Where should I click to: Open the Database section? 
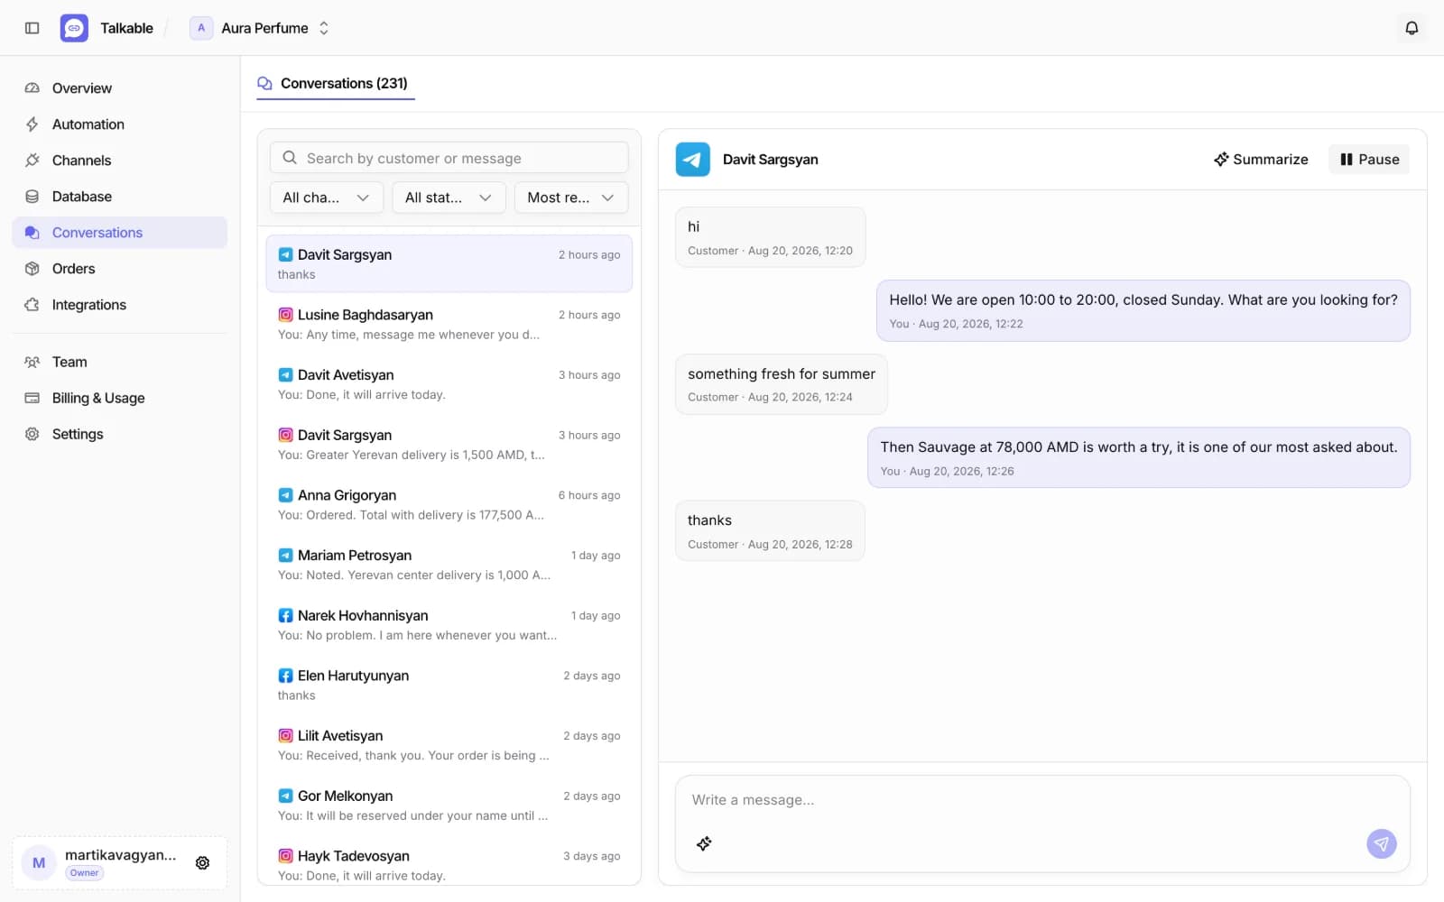point(119,197)
